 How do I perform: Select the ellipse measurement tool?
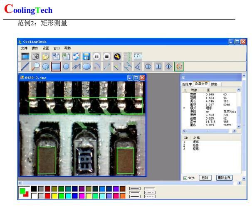[86, 66]
